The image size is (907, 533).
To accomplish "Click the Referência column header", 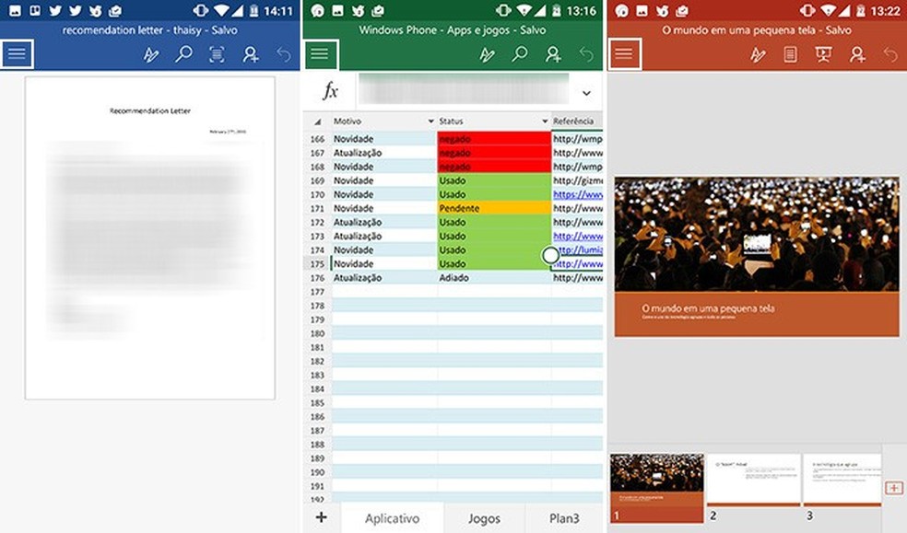I will (x=577, y=122).
